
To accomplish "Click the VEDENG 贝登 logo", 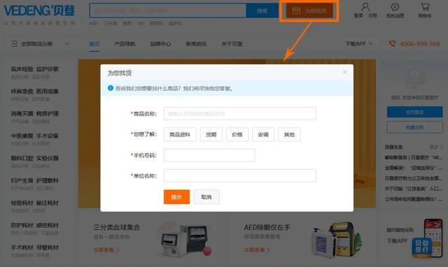I will point(39,11).
